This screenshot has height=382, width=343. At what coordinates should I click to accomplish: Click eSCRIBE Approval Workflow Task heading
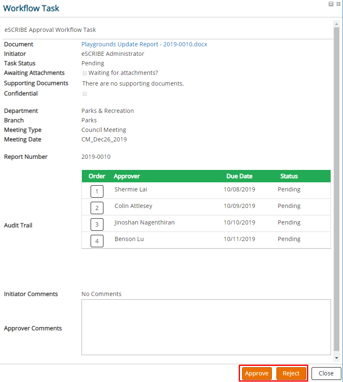50,30
